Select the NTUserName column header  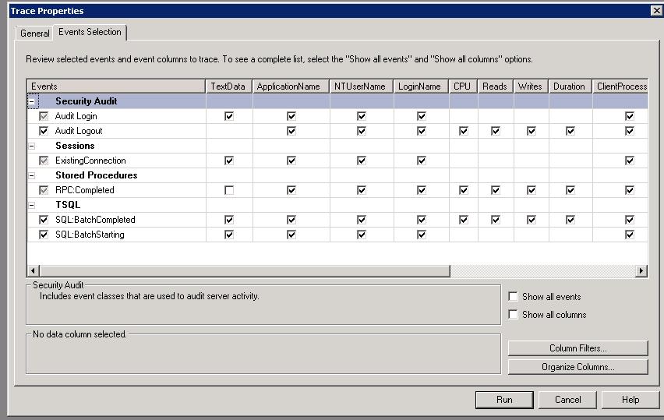point(362,86)
